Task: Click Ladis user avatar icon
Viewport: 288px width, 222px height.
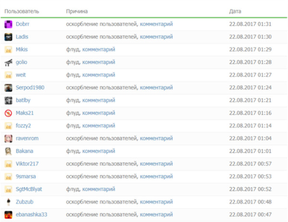Action: tap(8, 37)
